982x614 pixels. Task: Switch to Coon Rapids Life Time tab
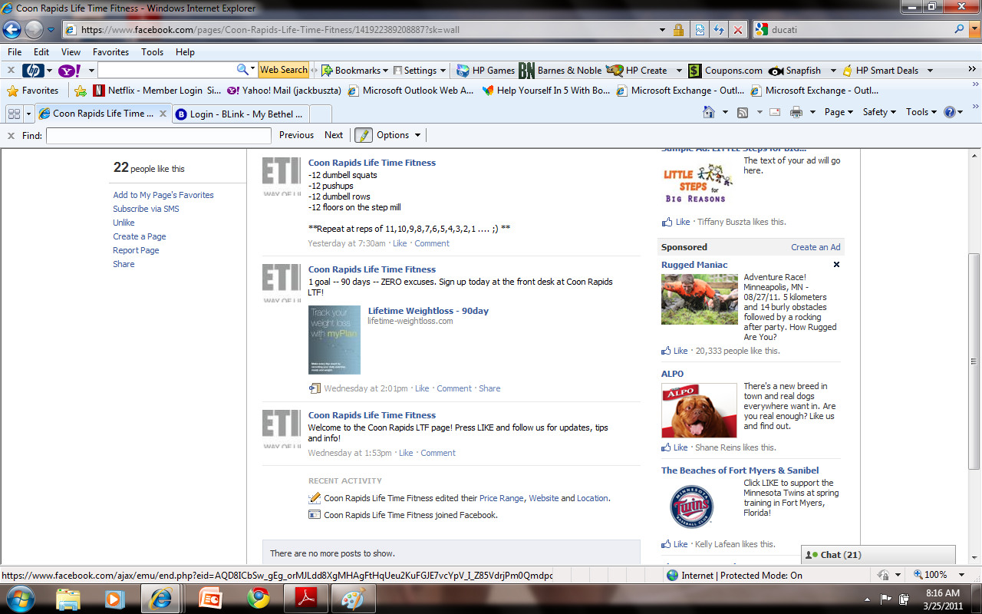coord(103,114)
